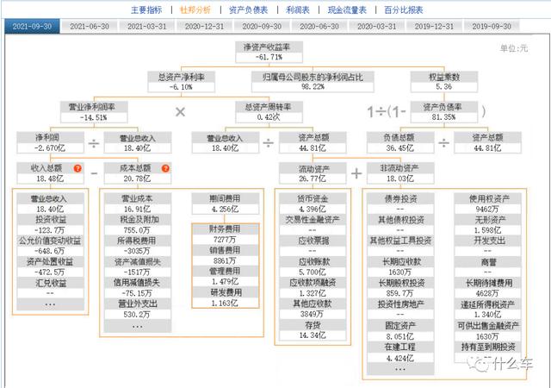Screen dimensions: 551x388
Task: Click the 营业净利润率 -14.51% box
Action: point(94,112)
